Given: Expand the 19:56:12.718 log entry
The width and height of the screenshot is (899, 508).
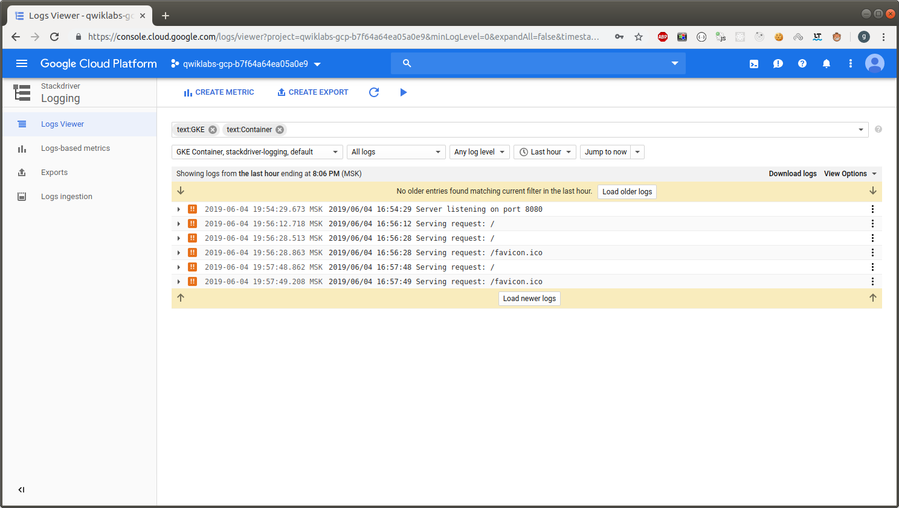Looking at the screenshot, I should tap(179, 224).
